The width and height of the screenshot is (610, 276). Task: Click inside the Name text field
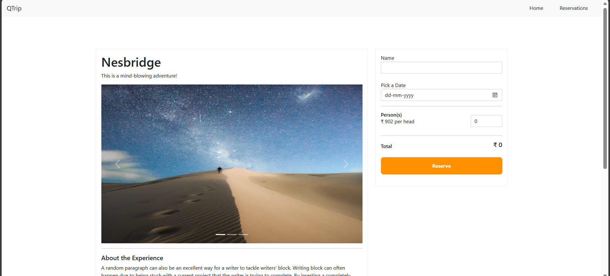pos(441,68)
